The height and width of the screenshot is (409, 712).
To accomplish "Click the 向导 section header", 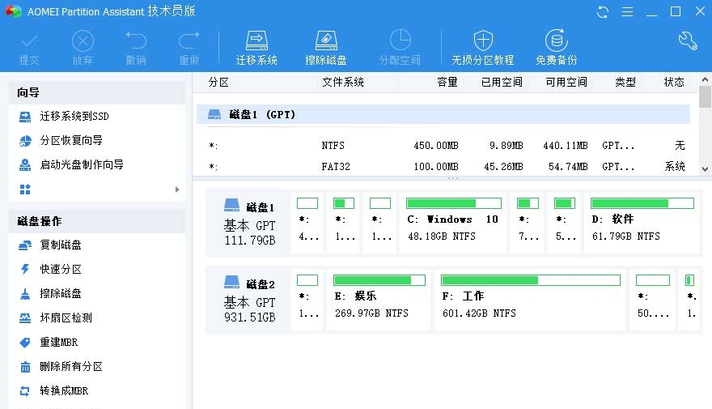I will tap(97, 92).
